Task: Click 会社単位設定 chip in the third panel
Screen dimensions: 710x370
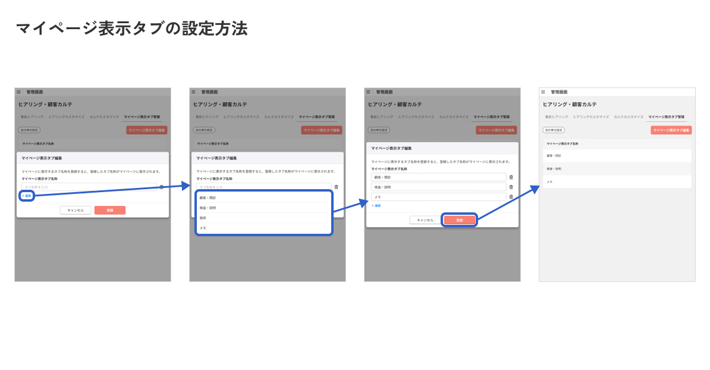Action: click(379, 130)
